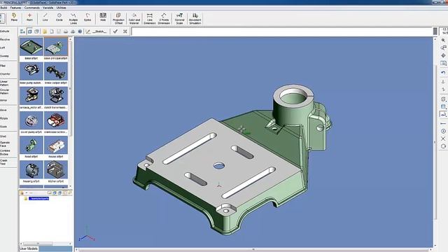Open Projection Offset tool
The height and width of the screenshot is (252, 448).
(118, 19)
